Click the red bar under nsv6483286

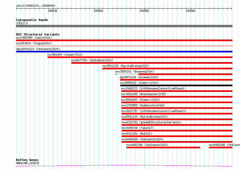tap(221, 148)
